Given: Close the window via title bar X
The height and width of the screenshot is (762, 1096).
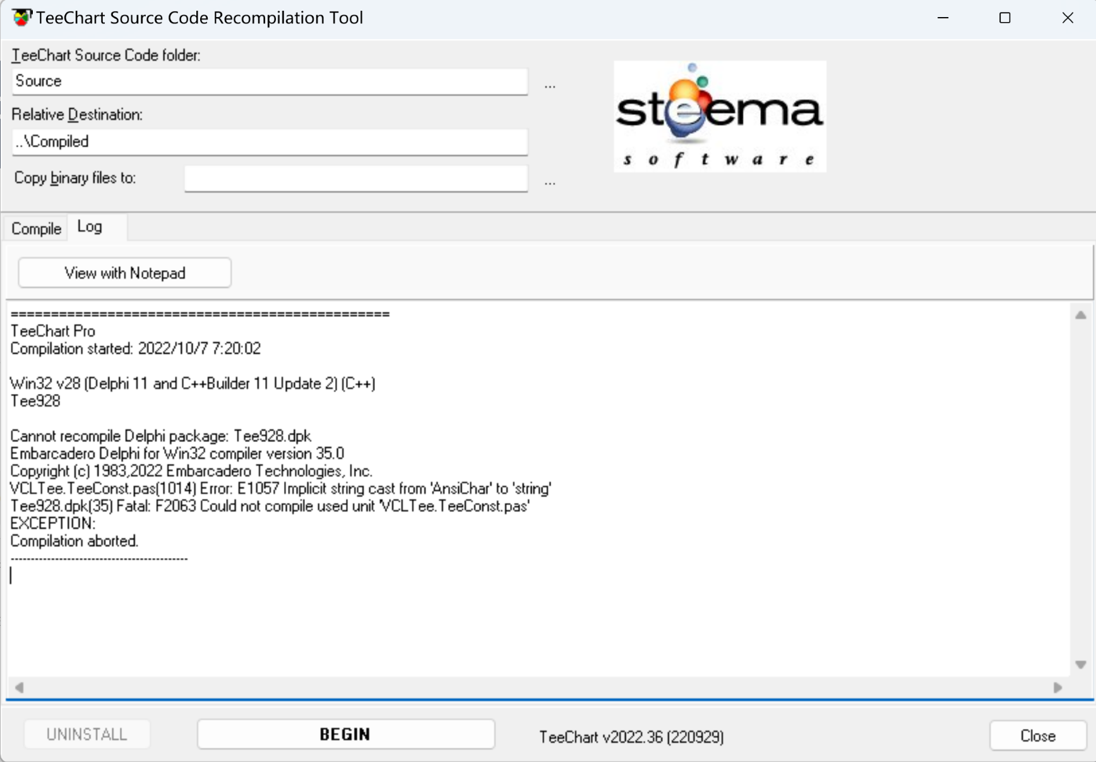Looking at the screenshot, I should (1068, 18).
